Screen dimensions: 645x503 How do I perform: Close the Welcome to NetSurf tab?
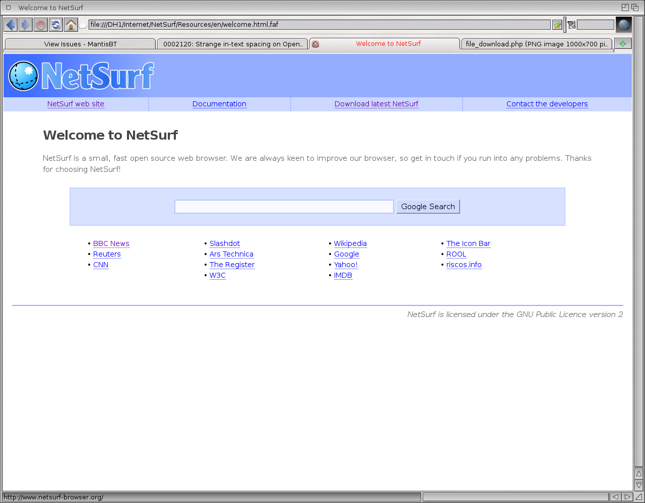pos(315,44)
